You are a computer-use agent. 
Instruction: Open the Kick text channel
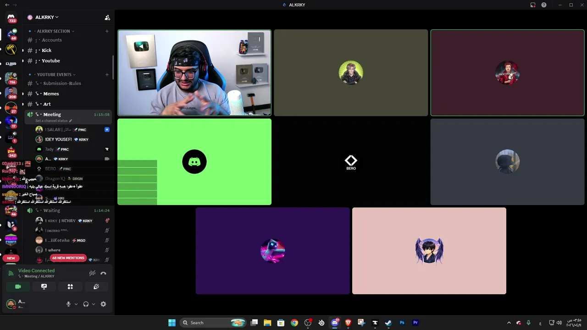click(x=68, y=50)
